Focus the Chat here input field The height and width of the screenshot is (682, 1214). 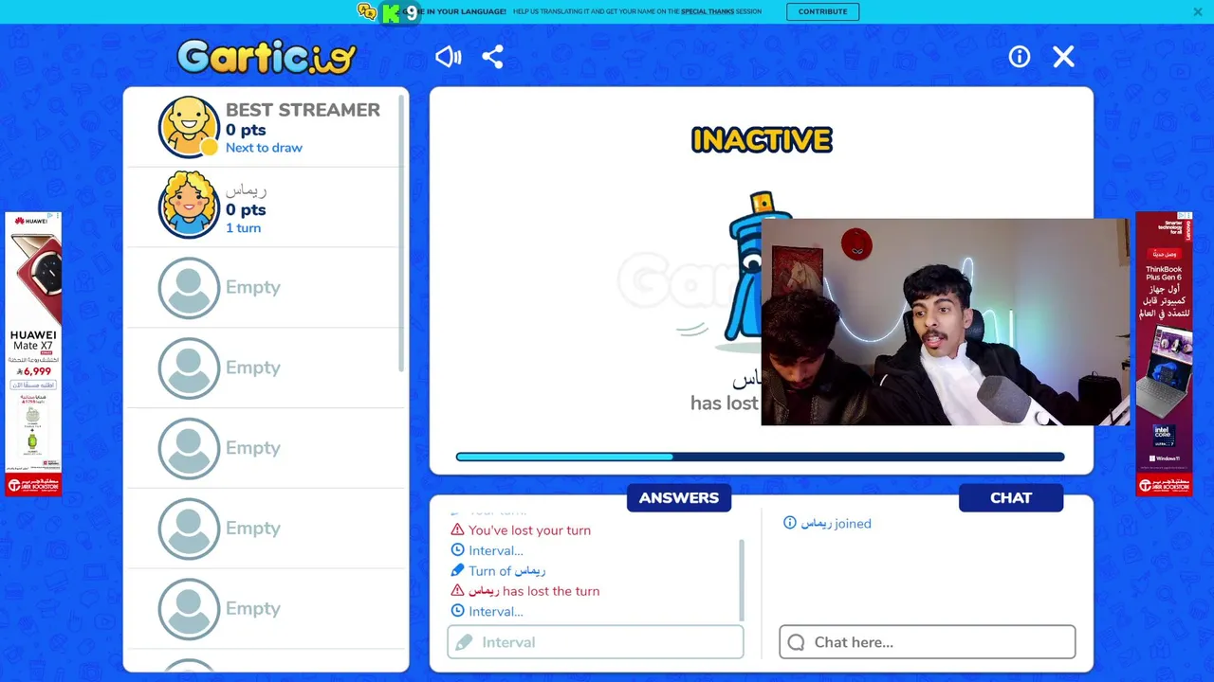pyautogui.click(x=928, y=642)
